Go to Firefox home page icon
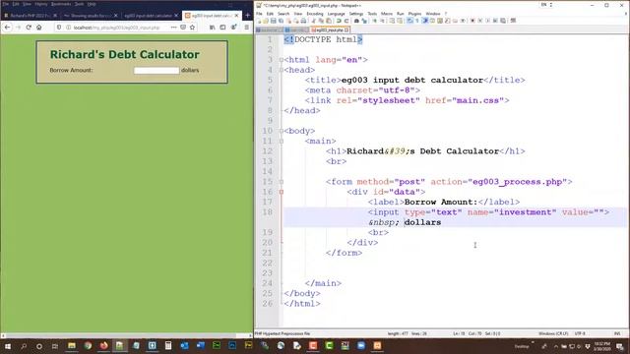 click(x=39, y=28)
